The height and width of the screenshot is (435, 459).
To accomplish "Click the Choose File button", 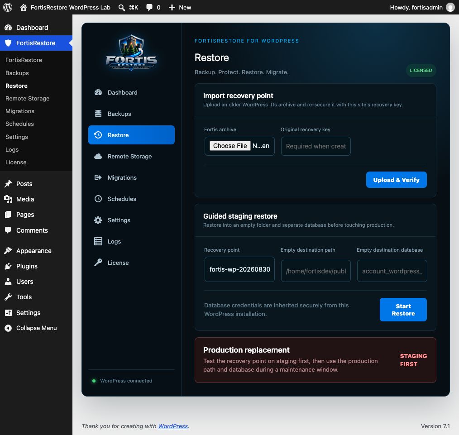I will tap(230, 146).
